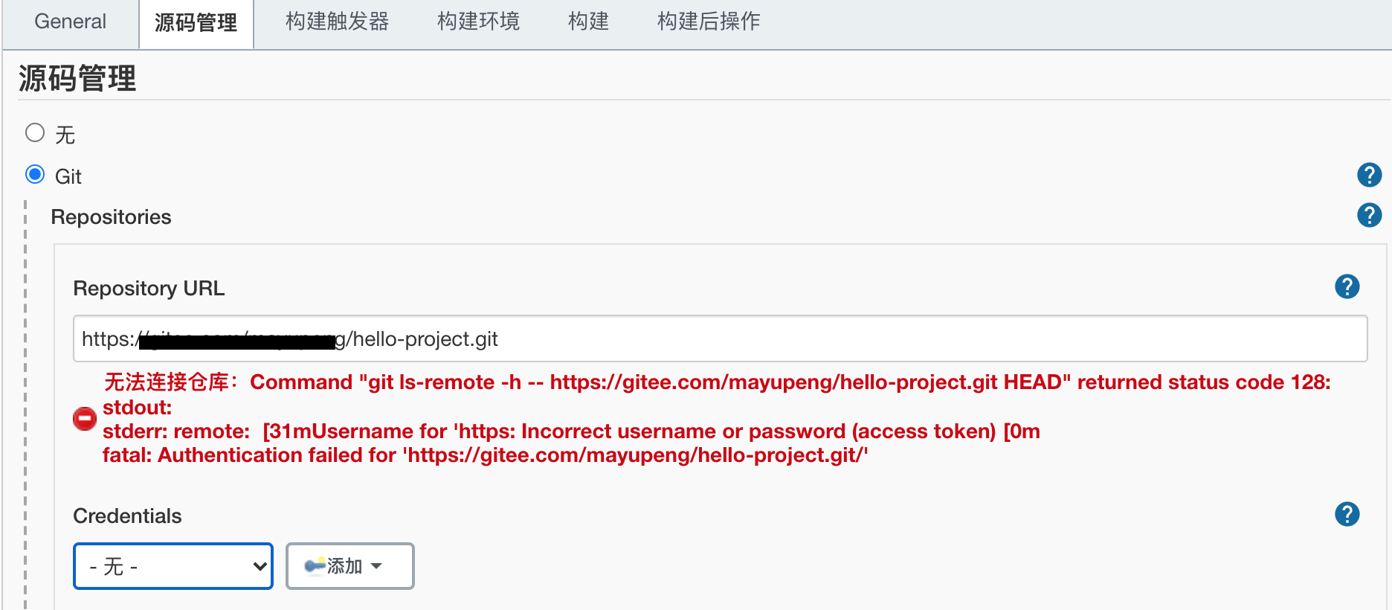Viewport: 1392px width, 610px height.
Task: Go to the 构建环境 tab
Action: click(x=478, y=22)
